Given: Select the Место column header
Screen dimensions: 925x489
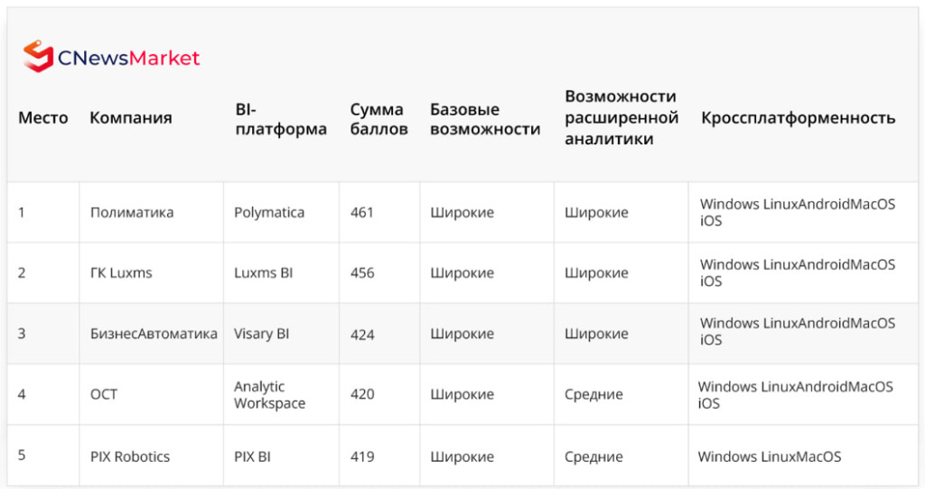Looking at the screenshot, I should pos(43,118).
